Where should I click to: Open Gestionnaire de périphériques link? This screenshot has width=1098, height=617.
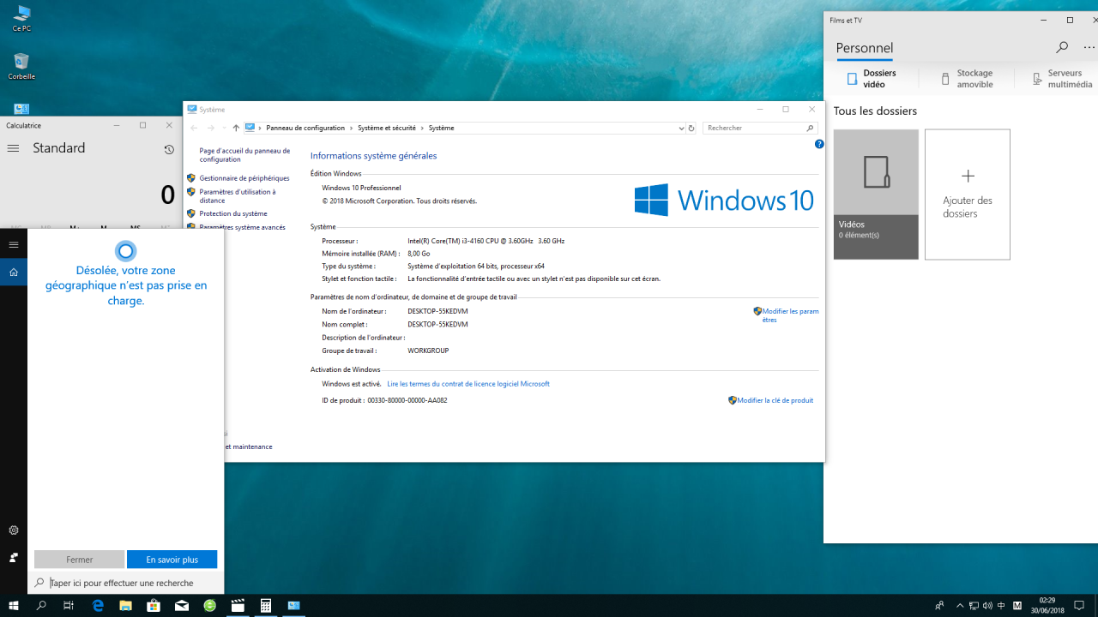pyautogui.click(x=244, y=178)
